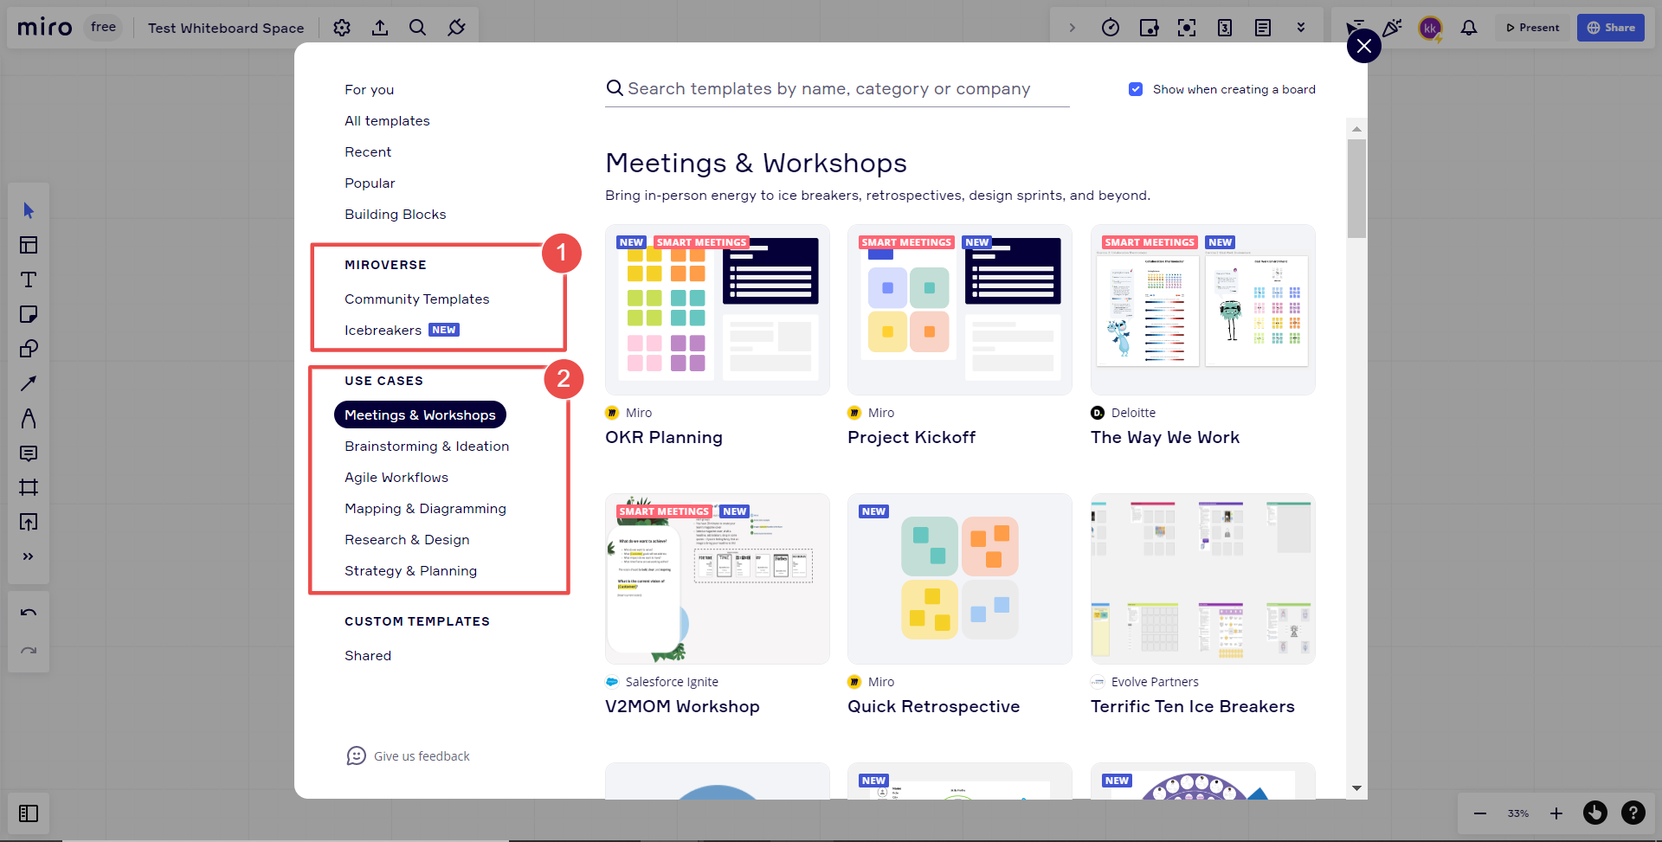
Task: Click the template search field
Action: pos(837,88)
